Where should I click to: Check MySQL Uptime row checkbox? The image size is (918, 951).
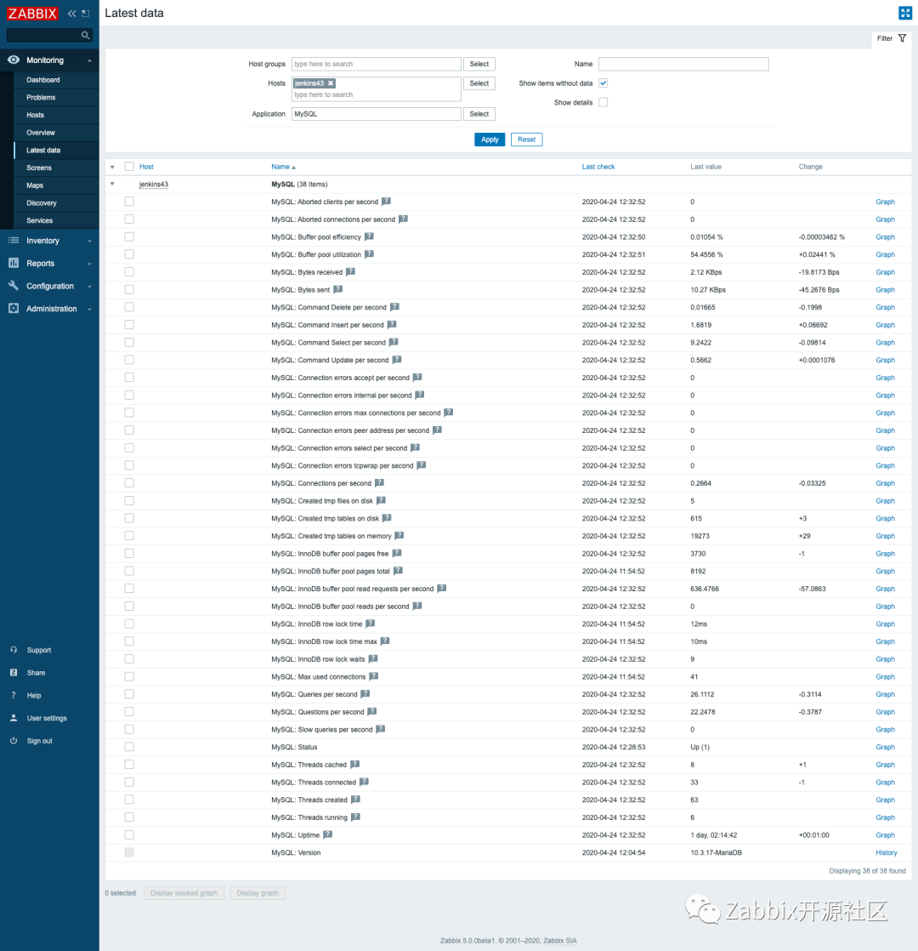coord(129,834)
